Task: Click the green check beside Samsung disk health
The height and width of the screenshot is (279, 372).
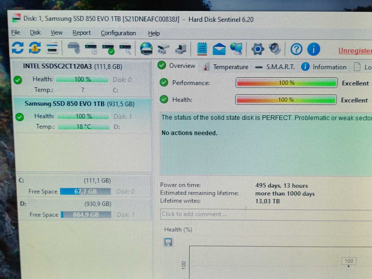Action: (x=20, y=117)
